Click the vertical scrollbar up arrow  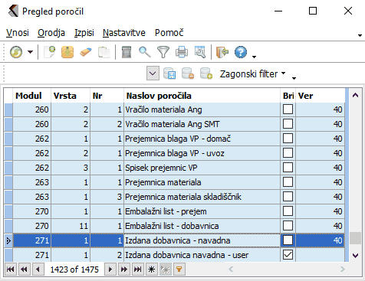[x=355, y=96]
